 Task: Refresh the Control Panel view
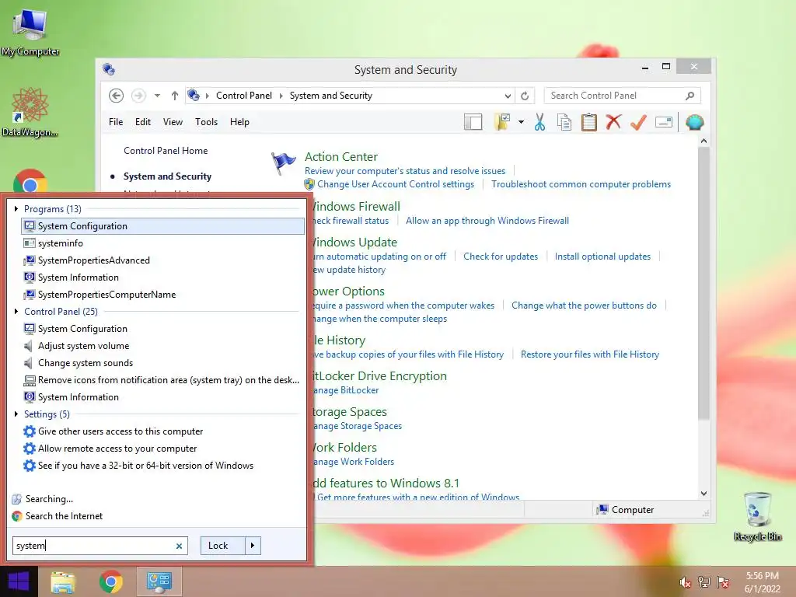[x=525, y=96]
